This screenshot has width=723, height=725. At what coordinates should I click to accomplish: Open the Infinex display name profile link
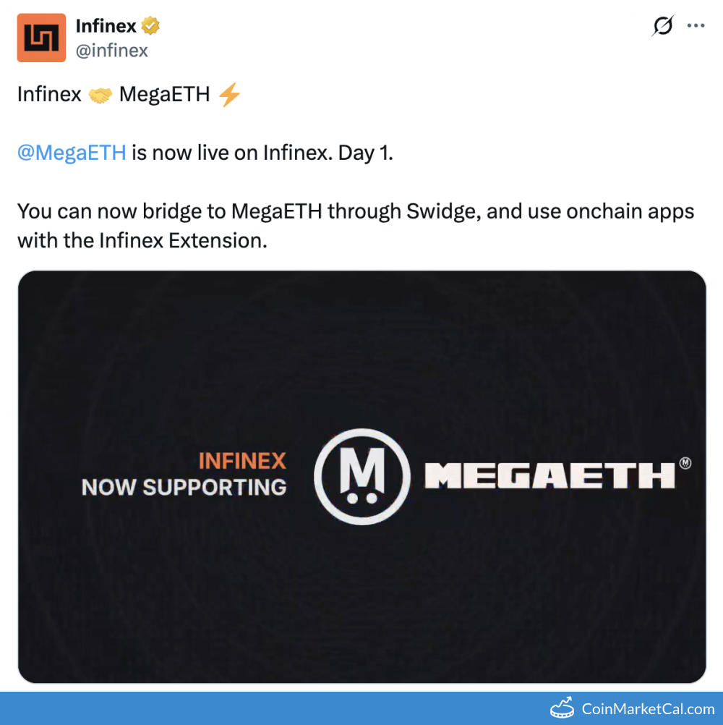(106, 27)
